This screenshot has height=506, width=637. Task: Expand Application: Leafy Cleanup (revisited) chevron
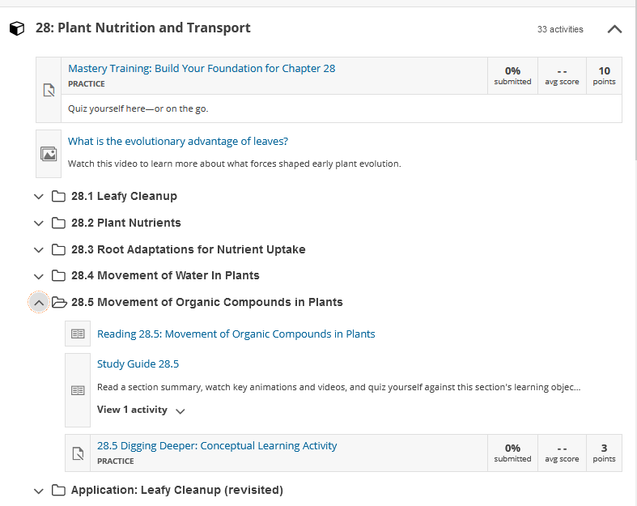click(39, 491)
